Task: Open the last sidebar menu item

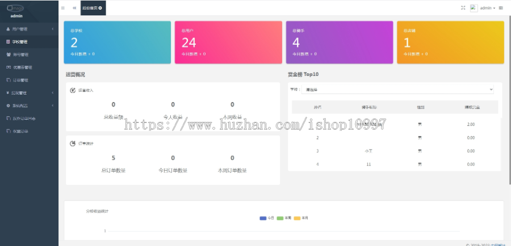Action: pyautogui.click(x=29, y=131)
